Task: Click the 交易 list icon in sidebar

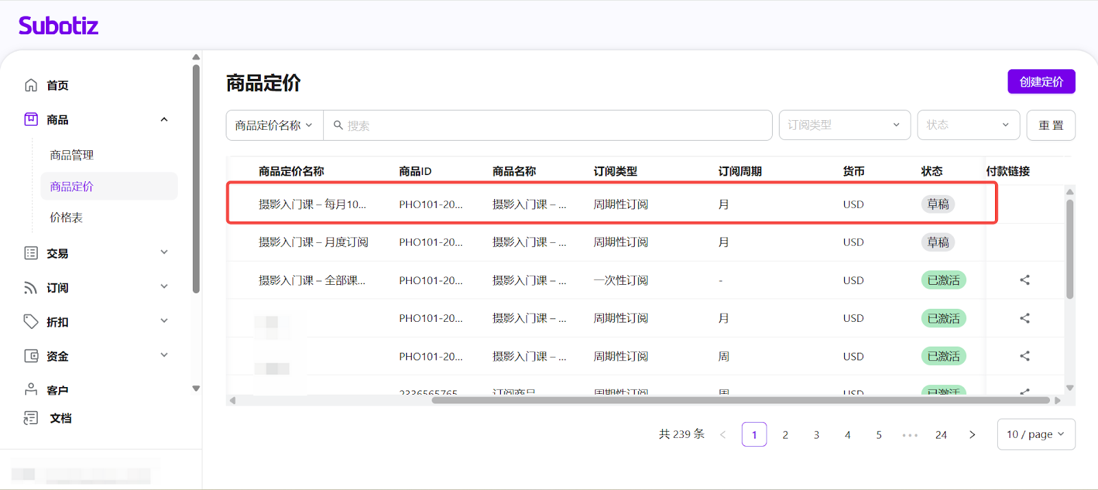Action: (x=31, y=253)
